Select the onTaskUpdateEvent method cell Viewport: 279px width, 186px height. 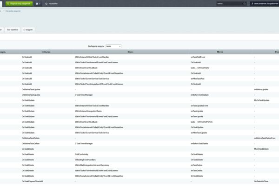tap(199, 106)
